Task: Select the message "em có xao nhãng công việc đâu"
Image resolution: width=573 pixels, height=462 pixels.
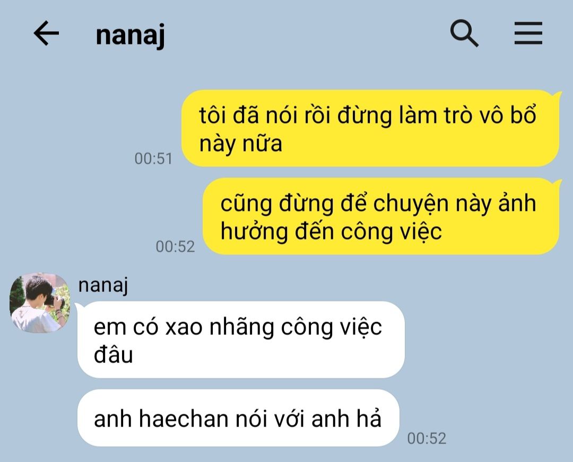Action: pos(241,340)
